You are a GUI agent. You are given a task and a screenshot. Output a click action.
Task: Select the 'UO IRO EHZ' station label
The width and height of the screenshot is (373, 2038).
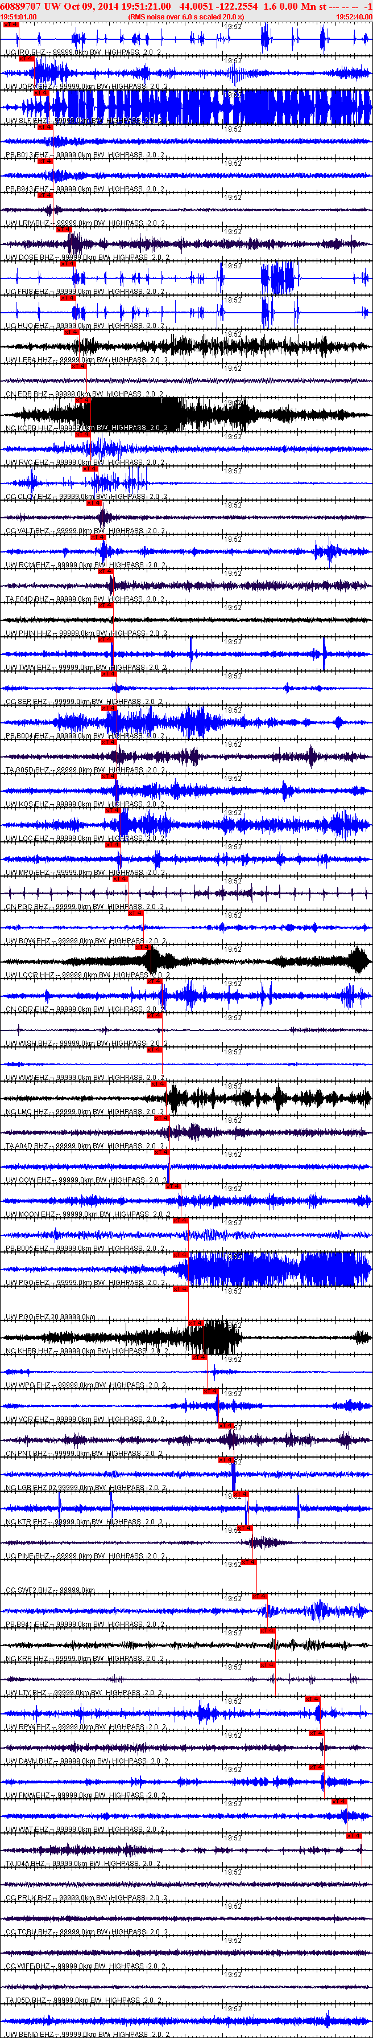28,52
